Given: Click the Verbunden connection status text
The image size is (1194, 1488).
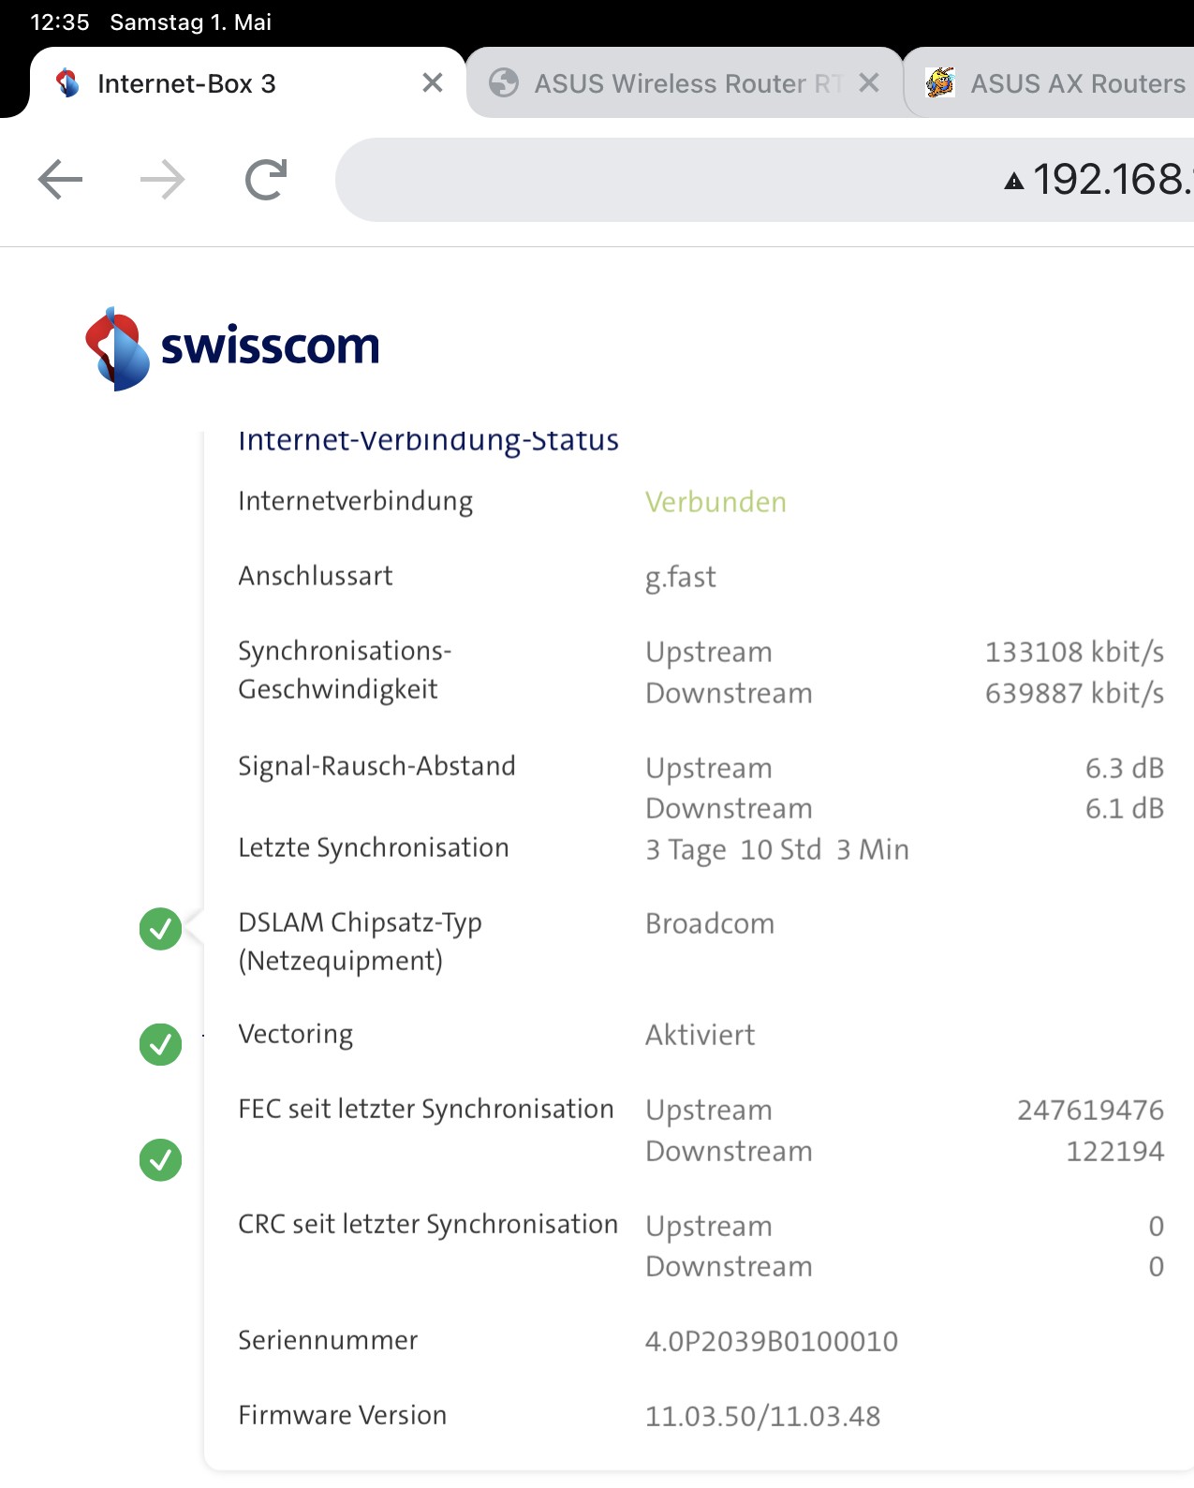Looking at the screenshot, I should [x=715, y=502].
